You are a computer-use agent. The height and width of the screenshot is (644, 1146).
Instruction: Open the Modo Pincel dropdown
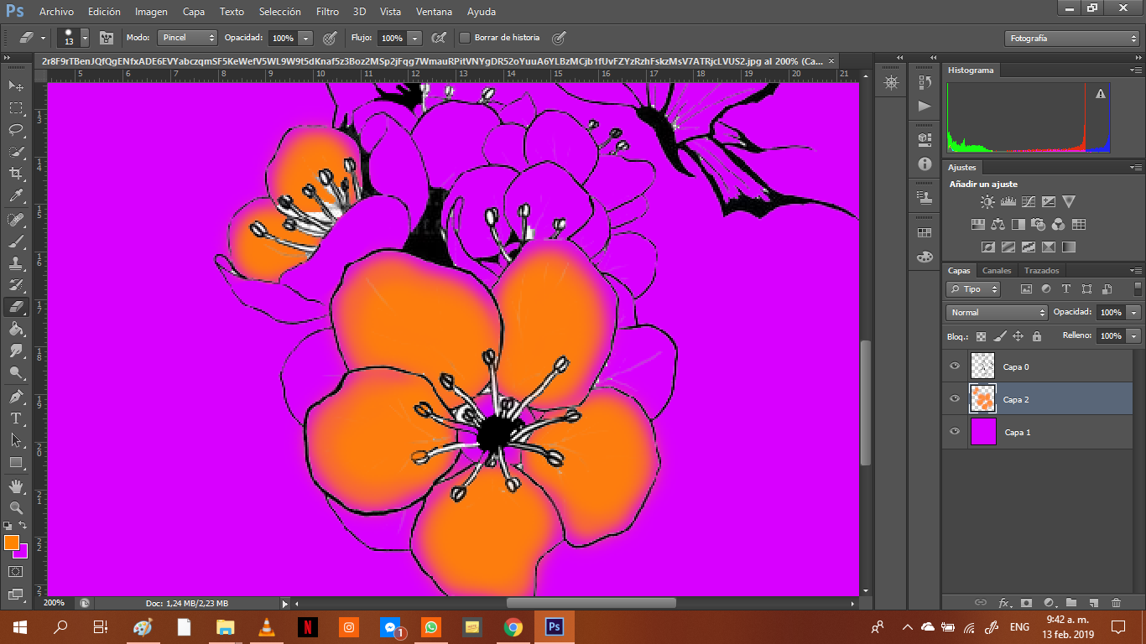[x=187, y=38]
